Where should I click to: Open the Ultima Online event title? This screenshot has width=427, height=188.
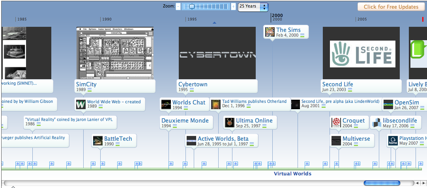[x=254, y=121]
